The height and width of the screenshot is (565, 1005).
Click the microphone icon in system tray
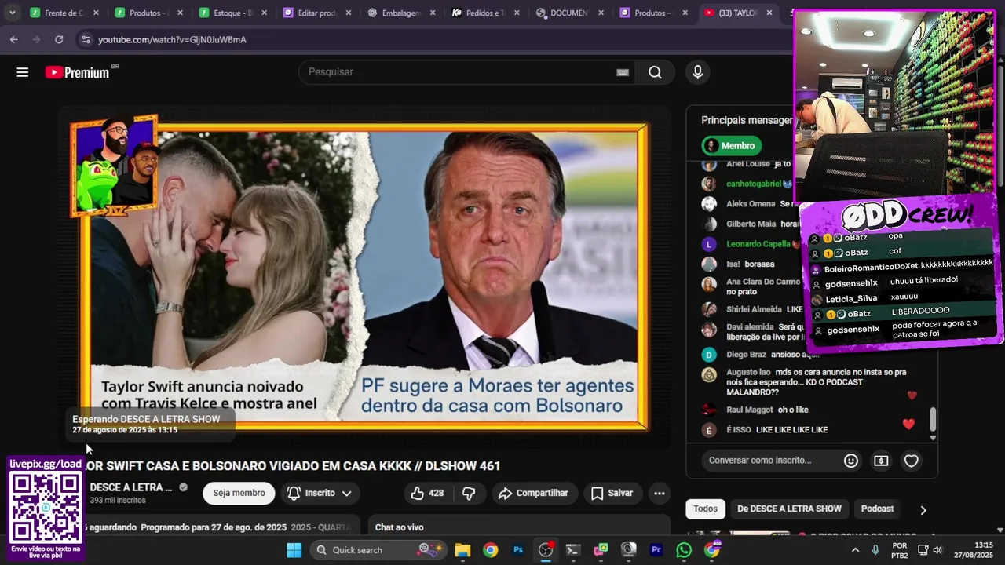[x=876, y=550]
